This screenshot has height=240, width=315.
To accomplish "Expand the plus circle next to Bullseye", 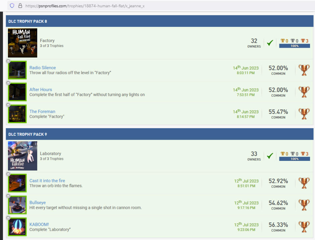I will tap(8, 196).
